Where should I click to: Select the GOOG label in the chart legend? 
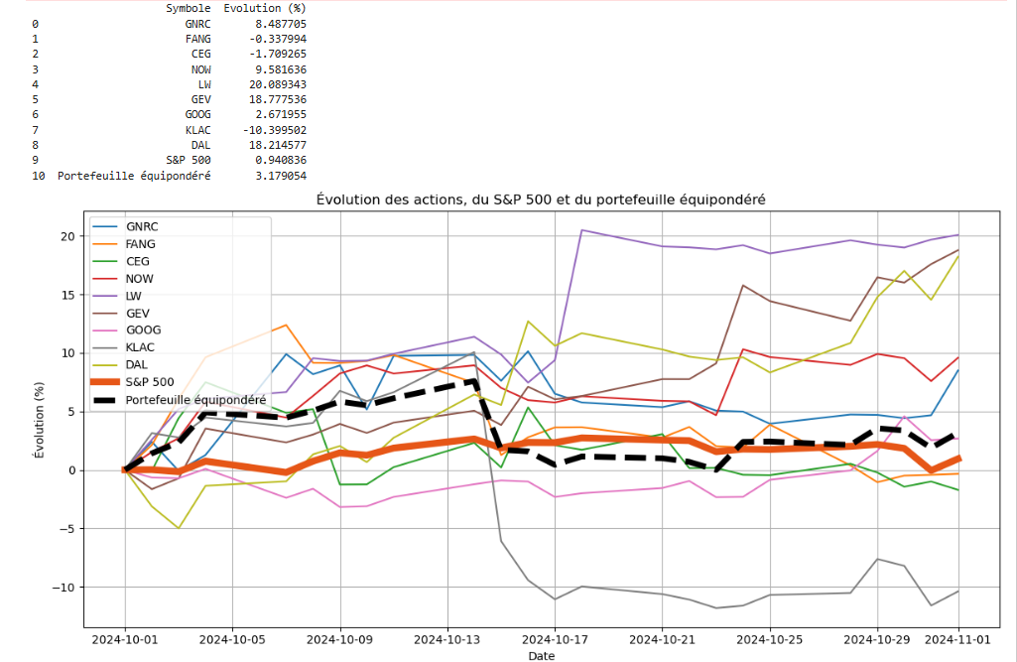coord(143,331)
